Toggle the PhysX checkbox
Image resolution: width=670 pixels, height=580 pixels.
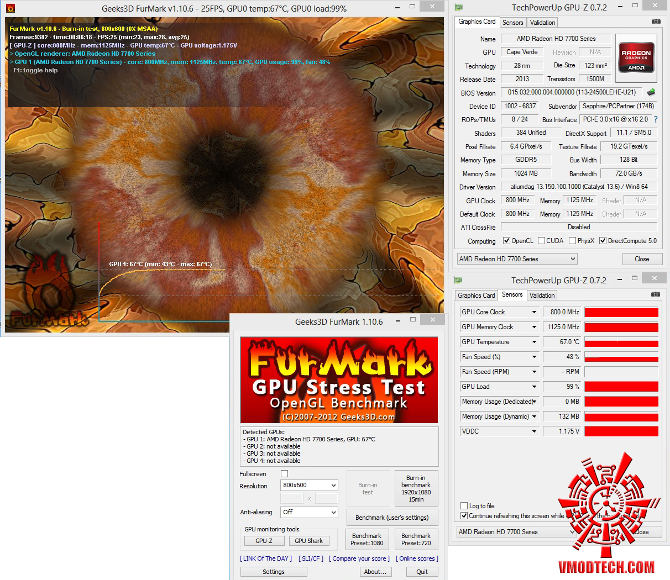coord(572,241)
